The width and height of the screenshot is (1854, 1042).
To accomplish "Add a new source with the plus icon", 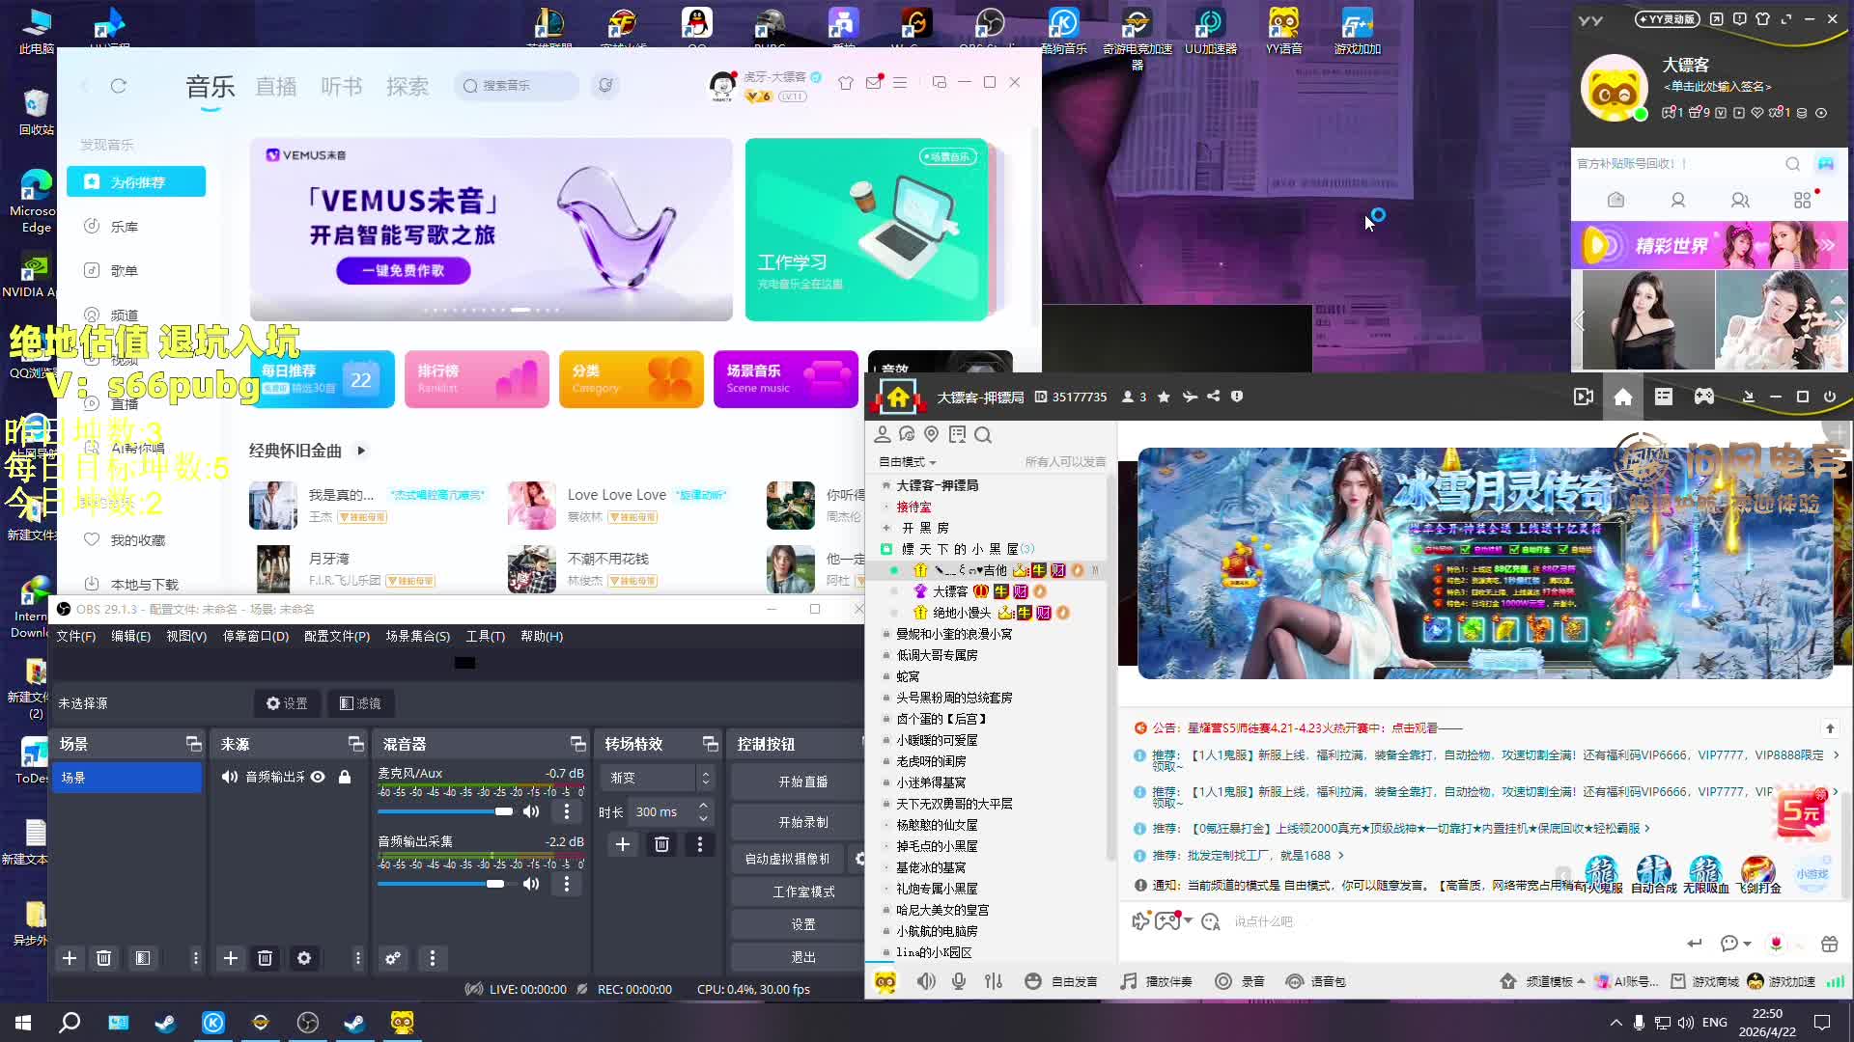I will 231,958.
